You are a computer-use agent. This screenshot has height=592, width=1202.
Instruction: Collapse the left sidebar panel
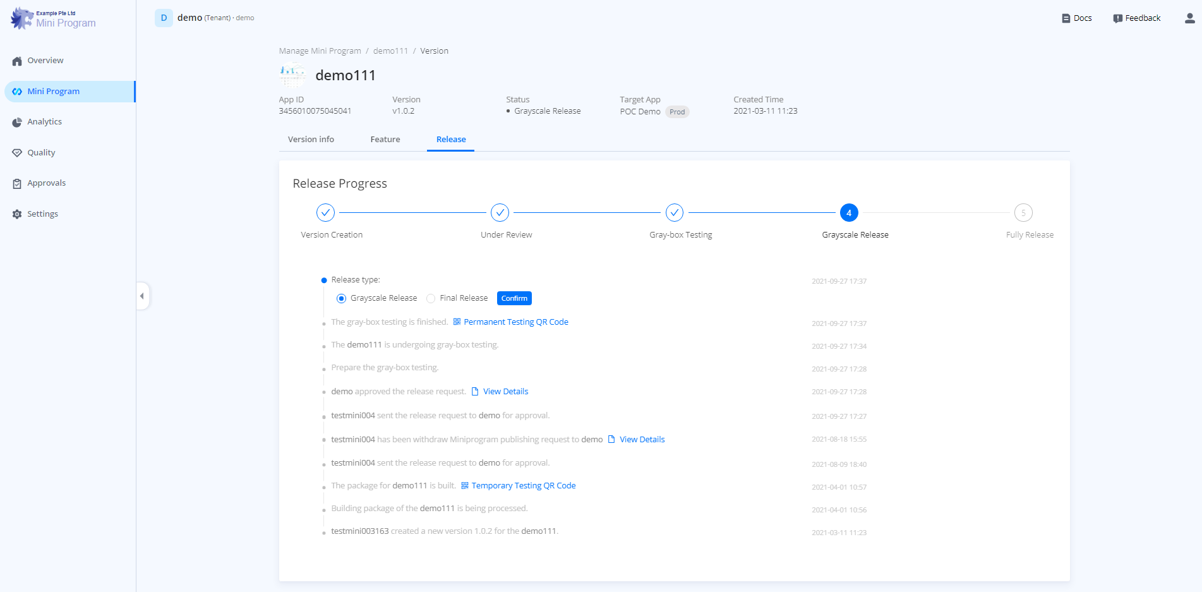(x=142, y=296)
